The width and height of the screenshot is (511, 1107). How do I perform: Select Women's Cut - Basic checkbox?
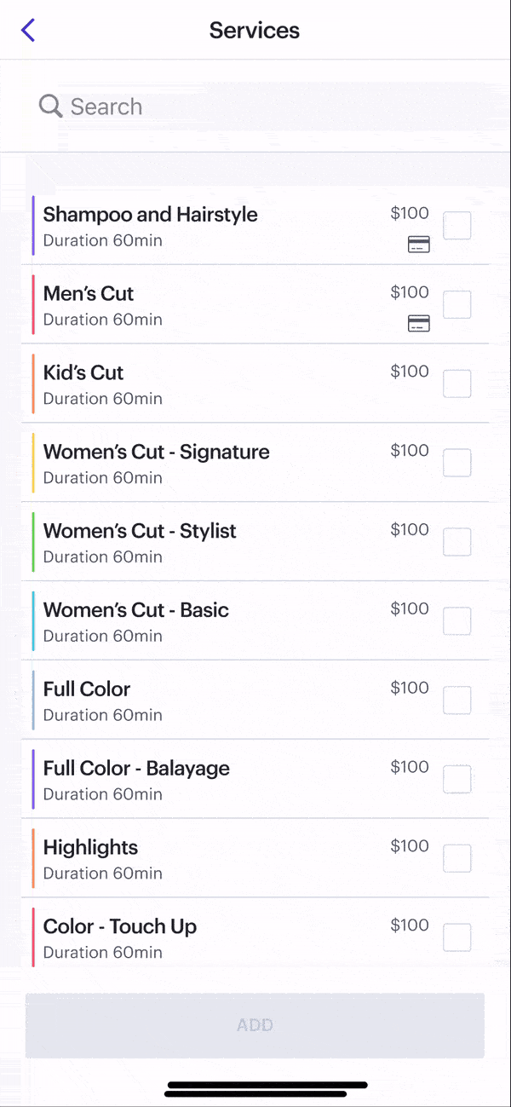click(x=457, y=620)
